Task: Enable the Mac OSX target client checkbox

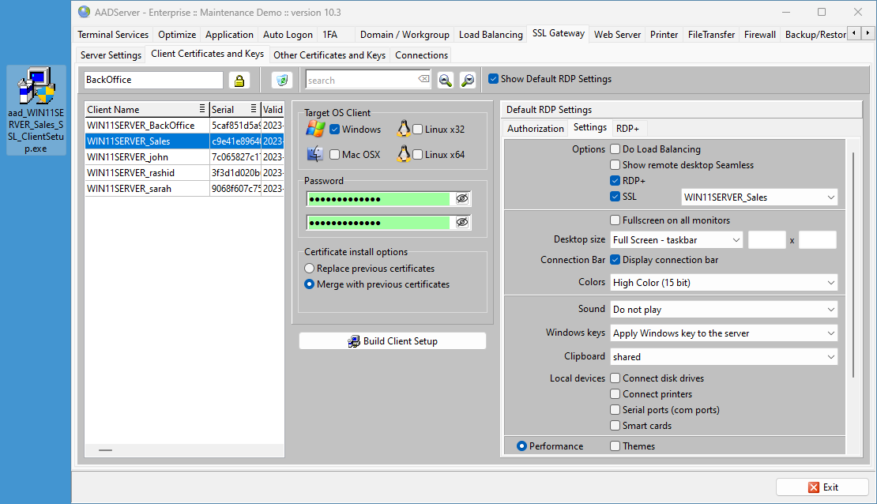Action: (335, 155)
